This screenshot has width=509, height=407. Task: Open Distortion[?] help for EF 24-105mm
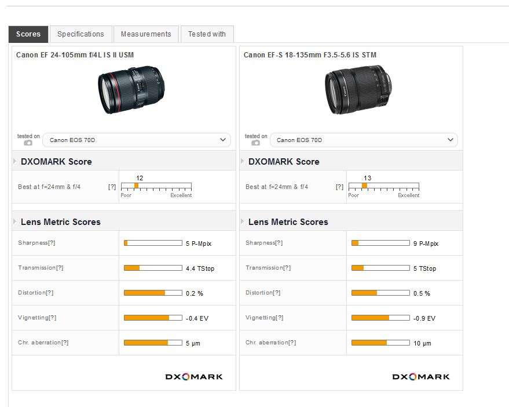click(x=50, y=293)
